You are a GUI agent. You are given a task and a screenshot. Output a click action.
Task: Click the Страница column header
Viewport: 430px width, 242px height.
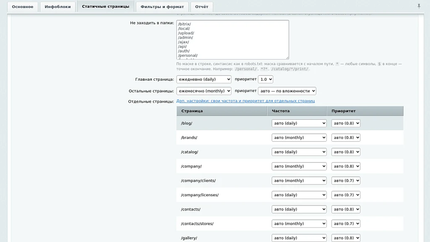click(x=222, y=111)
